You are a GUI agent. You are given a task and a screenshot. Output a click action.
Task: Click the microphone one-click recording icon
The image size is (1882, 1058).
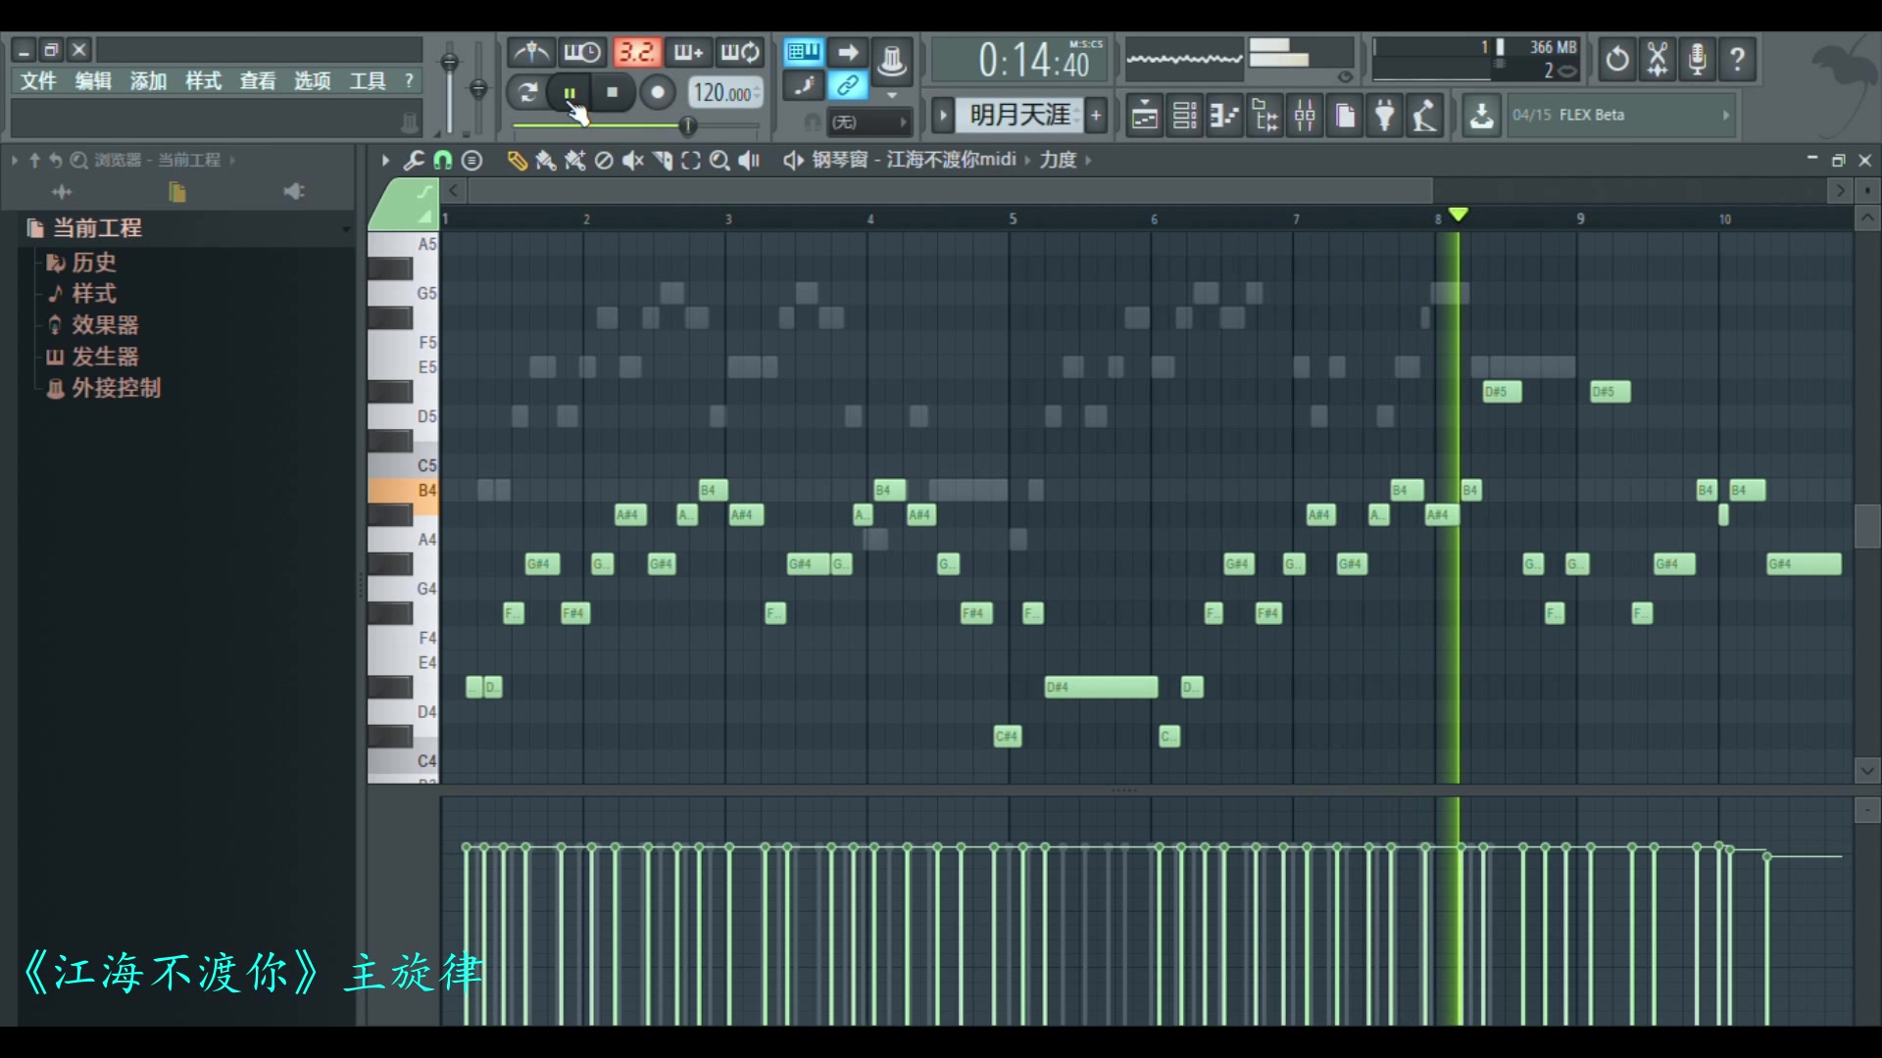(1698, 60)
